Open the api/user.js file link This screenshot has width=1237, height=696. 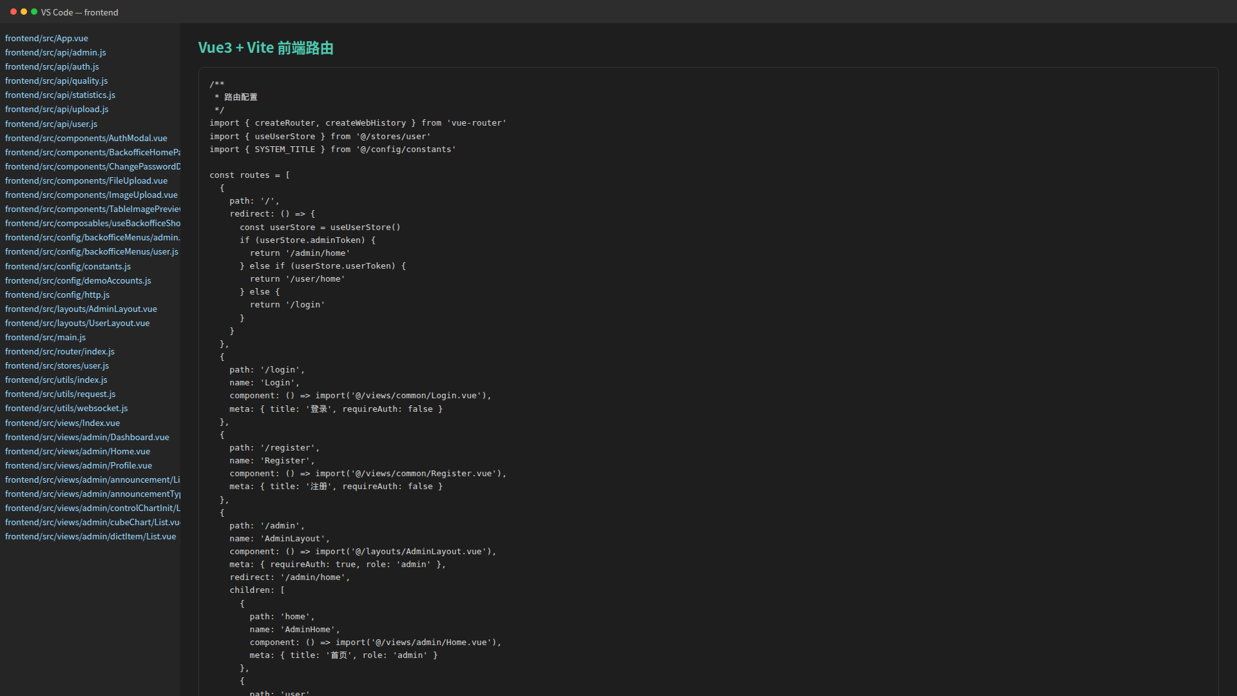(x=52, y=124)
